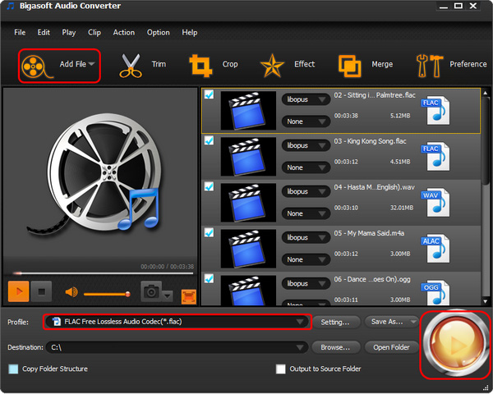Screen dimensions: 493x394
Task: Open libopus dropdown for 02 - Sitting Palmtree
Action: pos(306,99)
